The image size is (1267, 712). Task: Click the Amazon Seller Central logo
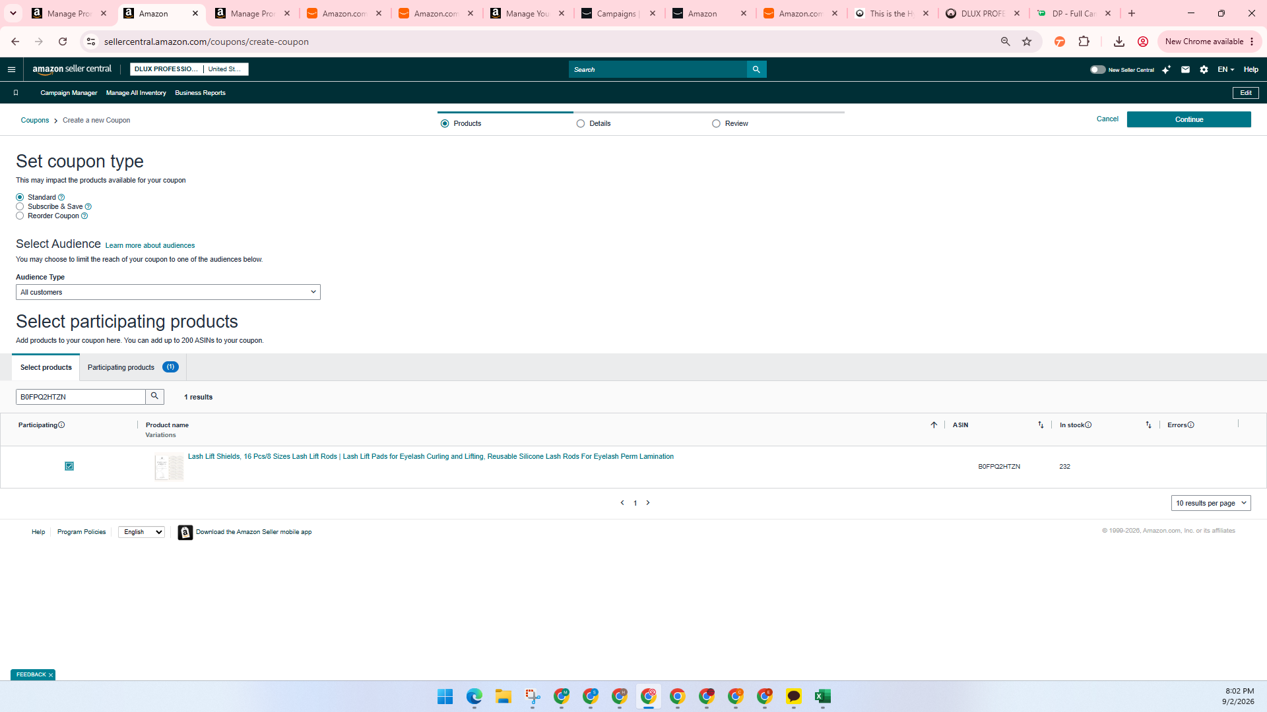(72, 69)
